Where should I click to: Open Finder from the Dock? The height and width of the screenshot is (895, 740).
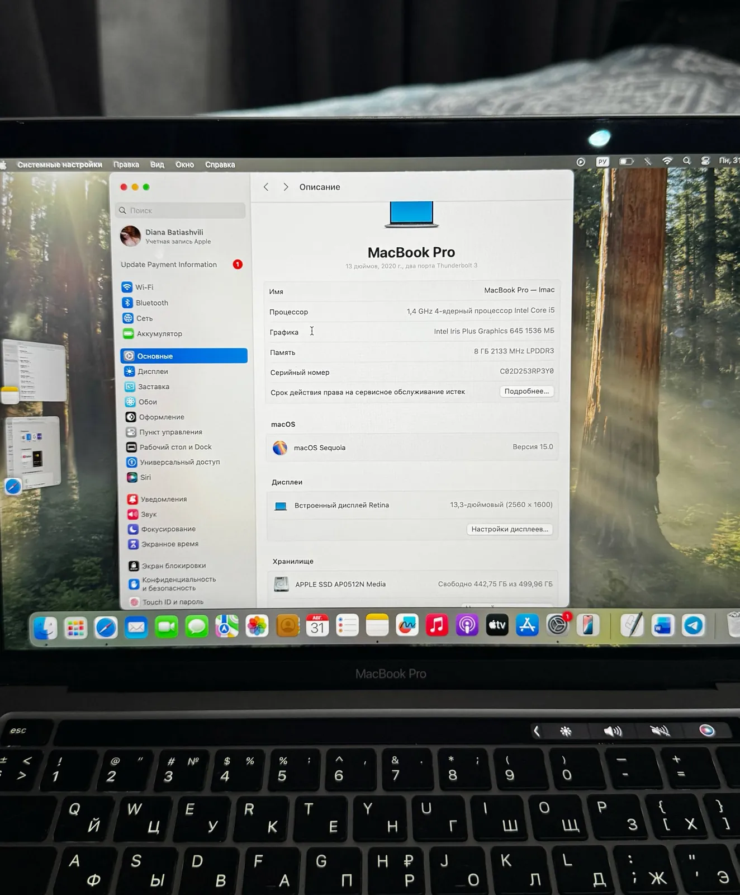pyautogui.click(x=45, y=628)
